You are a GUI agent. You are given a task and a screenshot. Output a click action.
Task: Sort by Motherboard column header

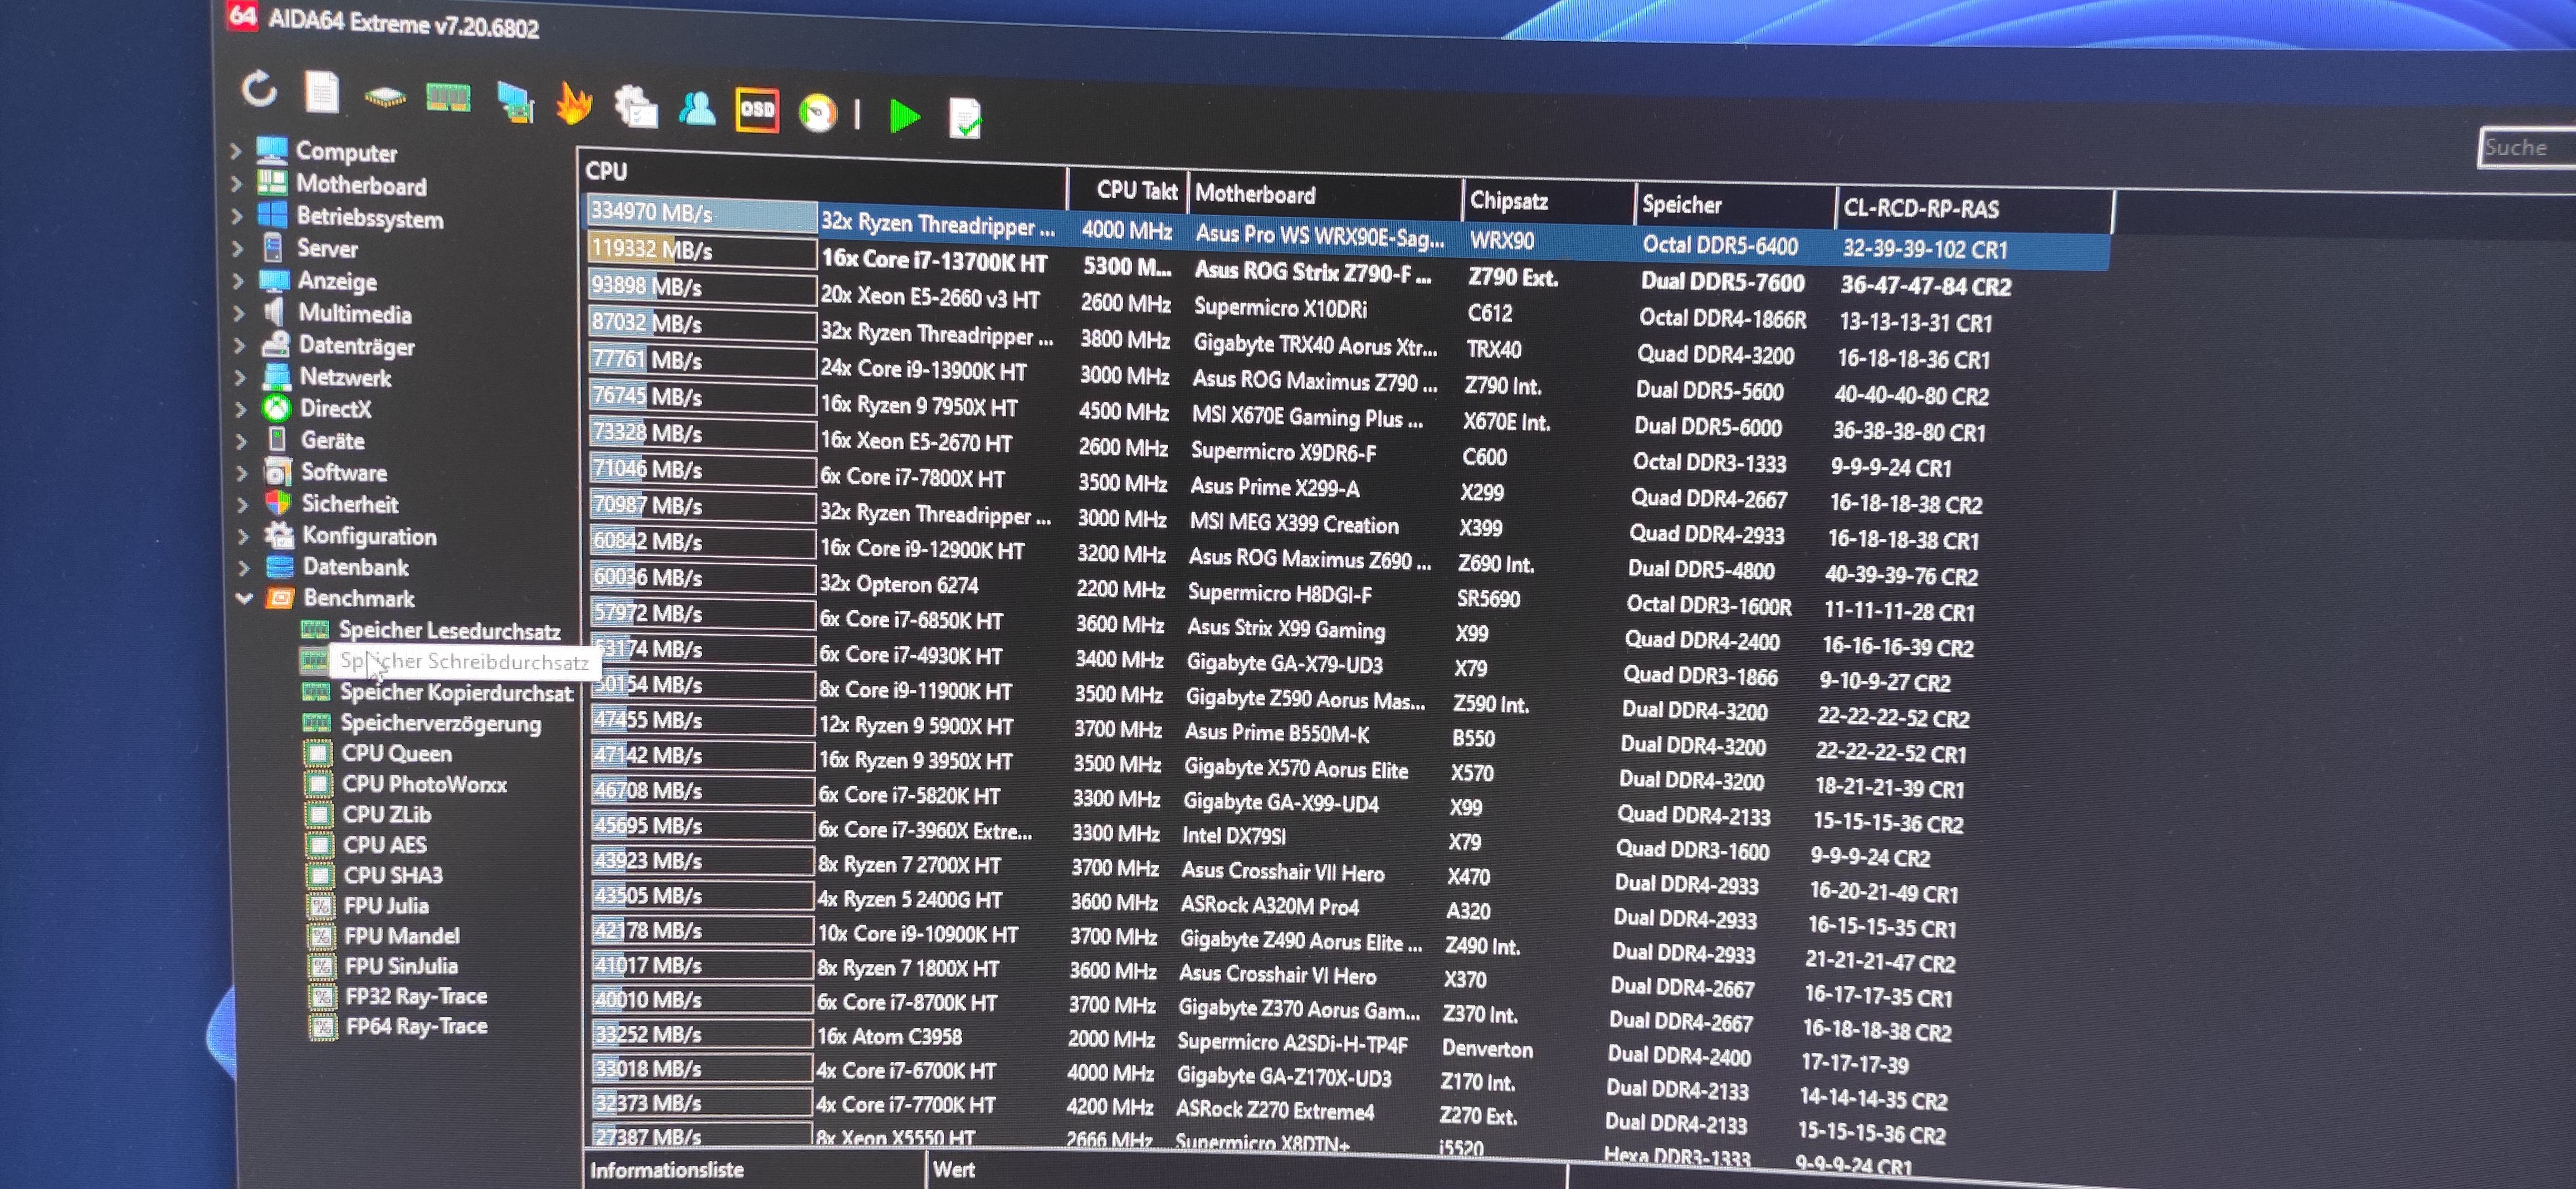[1324, 196]
